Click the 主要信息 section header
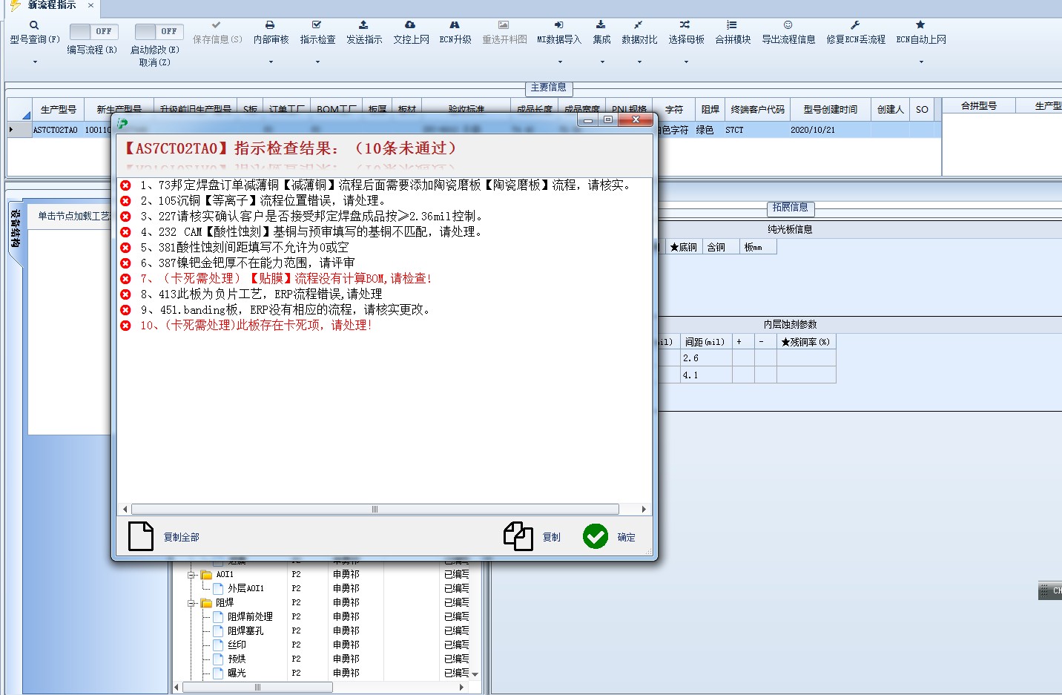This screenshot has width=1062, height=695. [548, 88]
